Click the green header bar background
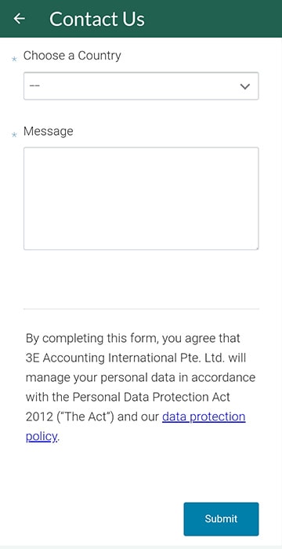 tap(210, 19)
